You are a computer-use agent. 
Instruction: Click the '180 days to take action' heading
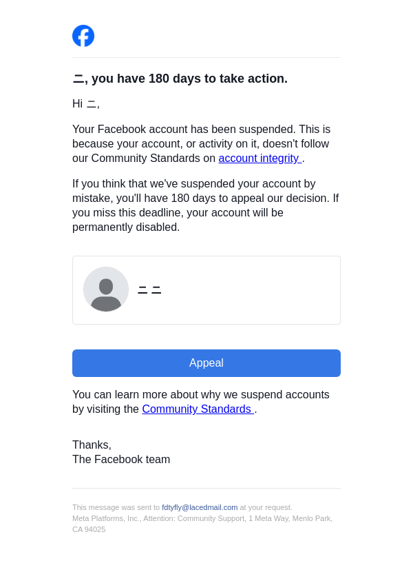pos(180,79)
